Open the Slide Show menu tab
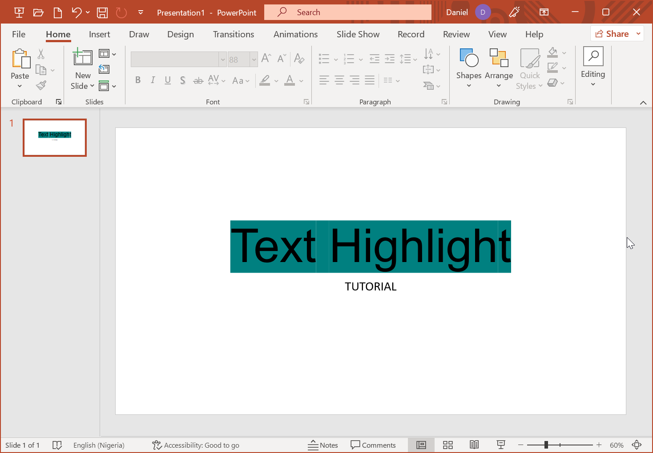 click(358, 34)
